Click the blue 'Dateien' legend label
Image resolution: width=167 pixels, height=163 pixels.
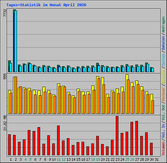[163, 43]
